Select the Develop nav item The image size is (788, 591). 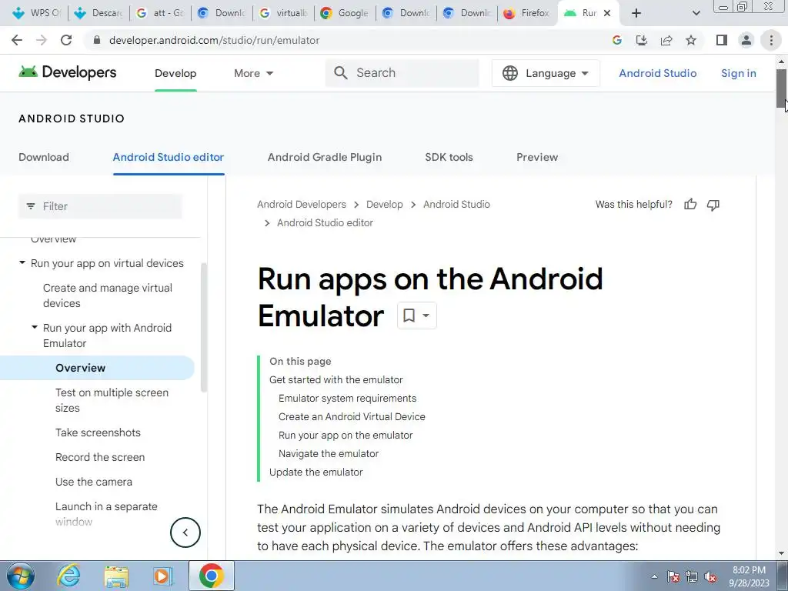pos(175,73)
